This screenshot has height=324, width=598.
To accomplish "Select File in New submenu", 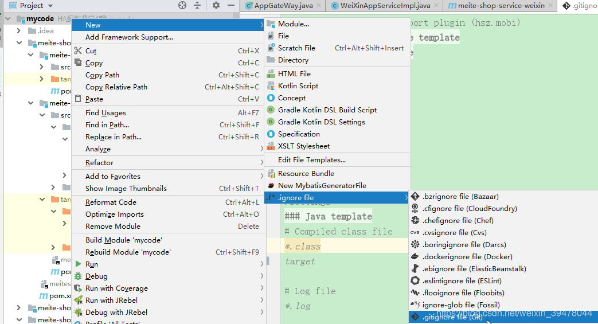I will [x=337, y=36].
